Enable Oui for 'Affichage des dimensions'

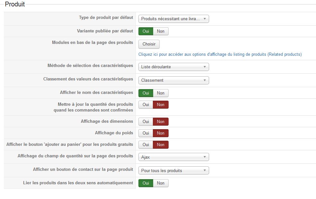(x=146, y=121)
